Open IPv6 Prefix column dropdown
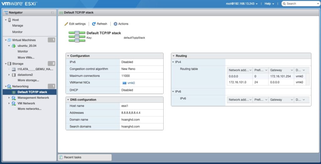 click(x=266, y=100)
